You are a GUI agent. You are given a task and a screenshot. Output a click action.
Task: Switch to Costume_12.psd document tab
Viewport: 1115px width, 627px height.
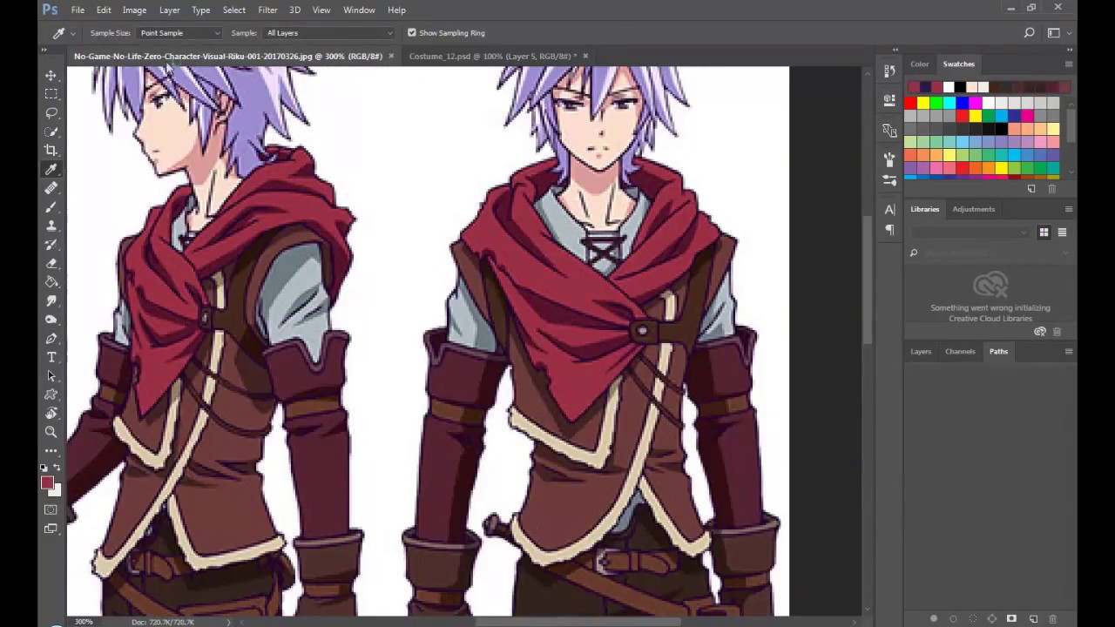pos(492,57)
